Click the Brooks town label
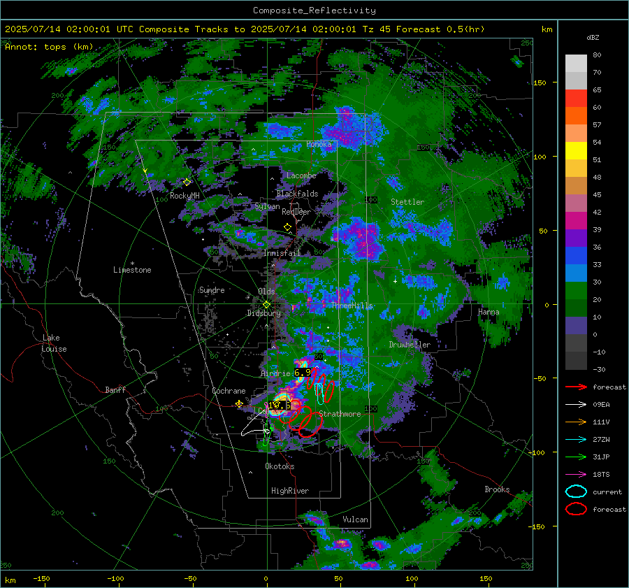The image size is (629, 588). [497, 489]
